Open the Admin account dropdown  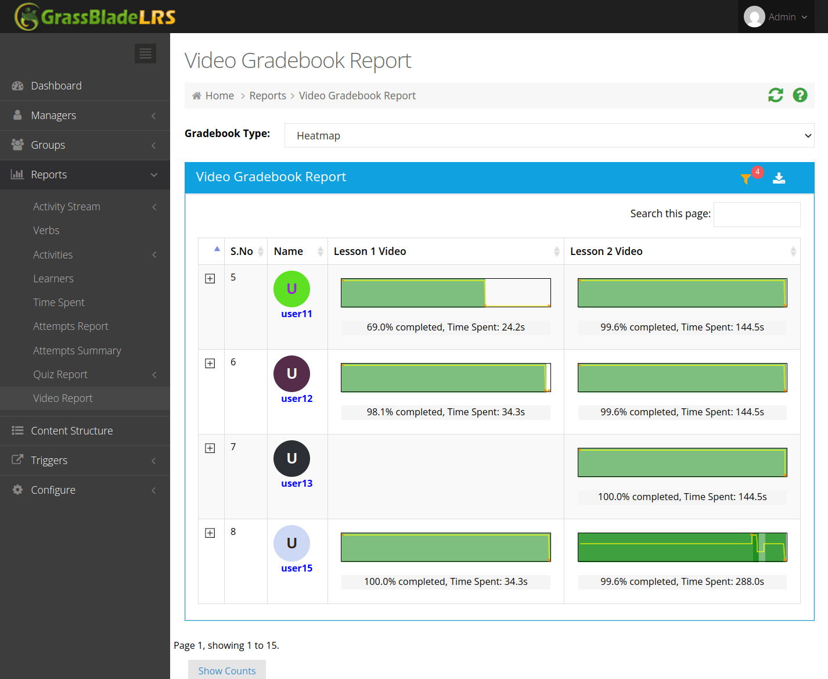(776, 17)
